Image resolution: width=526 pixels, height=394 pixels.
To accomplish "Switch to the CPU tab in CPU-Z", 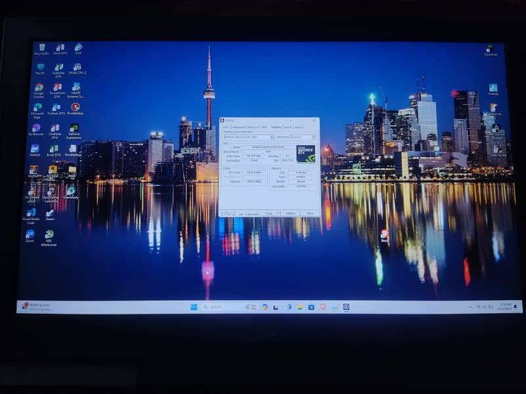I will tap(226, 127).
